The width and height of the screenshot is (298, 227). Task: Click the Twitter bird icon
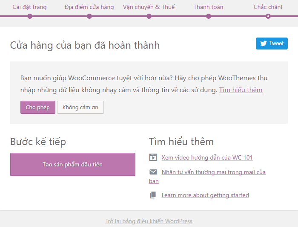264,44
